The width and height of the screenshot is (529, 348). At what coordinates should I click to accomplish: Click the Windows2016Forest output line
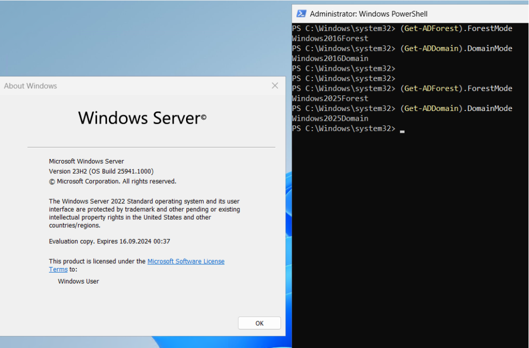330,38
